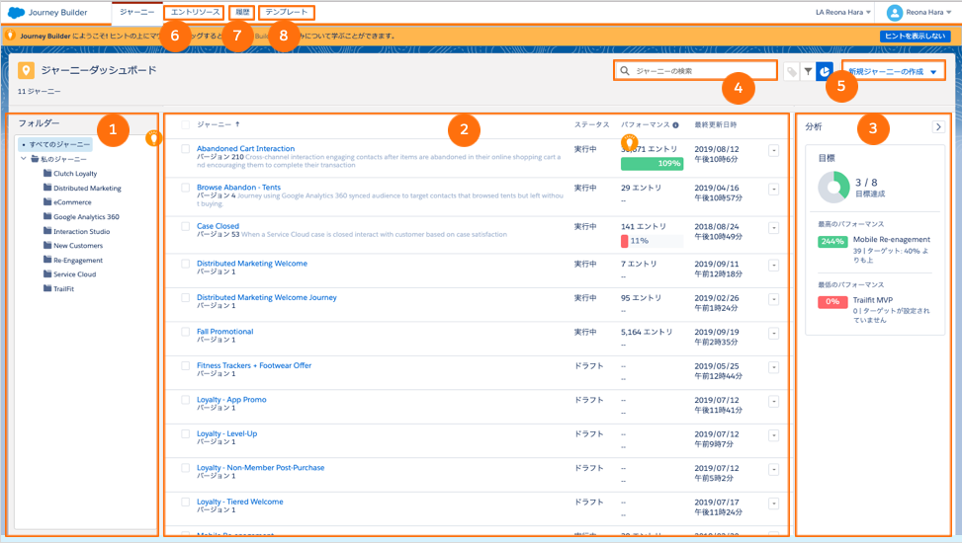Switch to the ジャーニー tab
Screen dimensions: 962x543
coord(136,12)
